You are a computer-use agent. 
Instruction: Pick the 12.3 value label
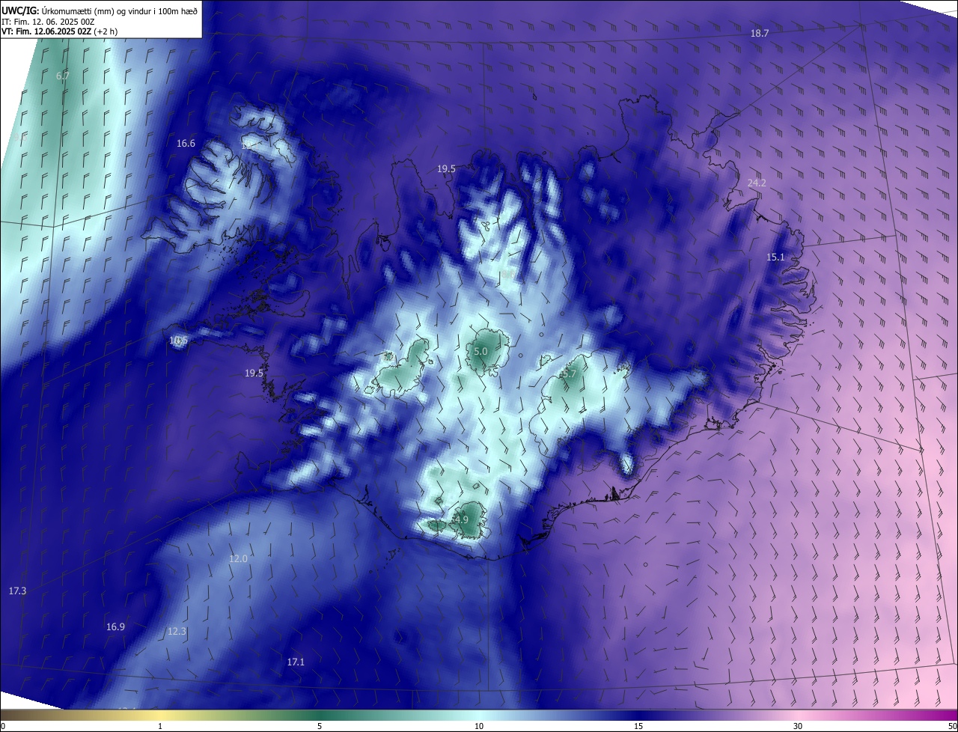177,632
